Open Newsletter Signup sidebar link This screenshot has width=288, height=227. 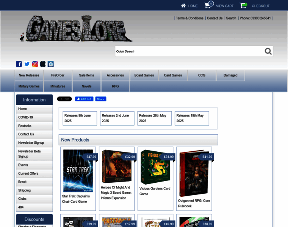34,143
